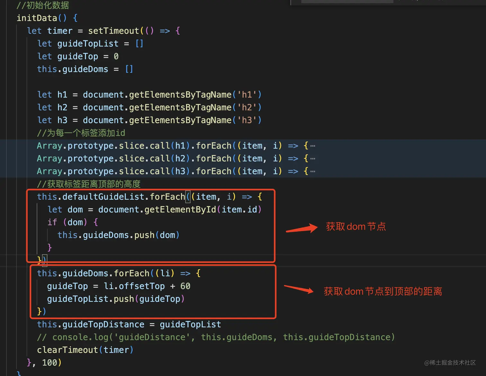This screenshot has height=376, width=486.
Task: Click the comment '//初始化数据'
Action: point(43,5)
